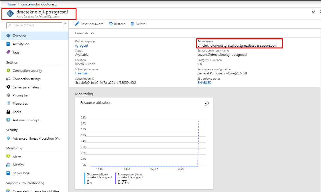321x192 pixels.
Task: Click the dmcteknoloji-postgresql breadcrumb item
Action: 39,4
